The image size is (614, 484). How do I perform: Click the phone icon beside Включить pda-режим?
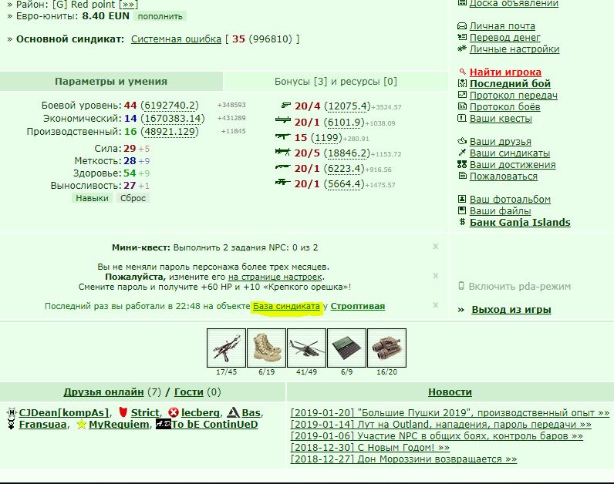(461, 286)
